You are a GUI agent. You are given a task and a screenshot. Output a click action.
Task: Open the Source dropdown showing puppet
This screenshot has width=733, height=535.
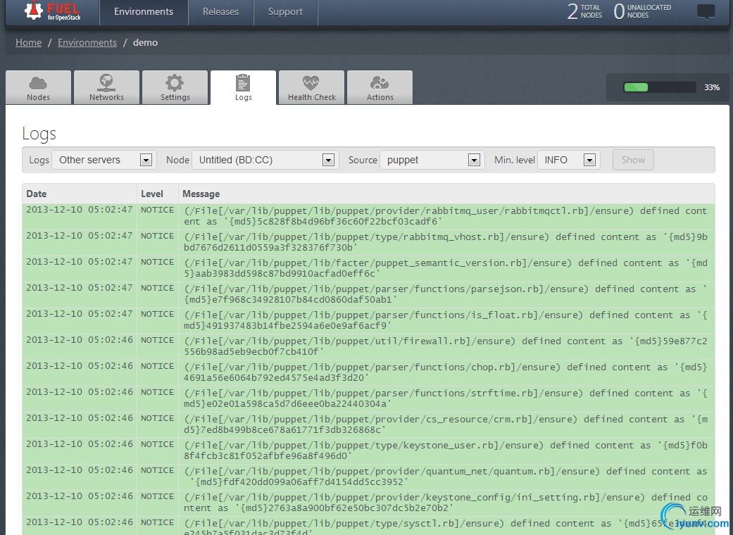pos(432,160)
